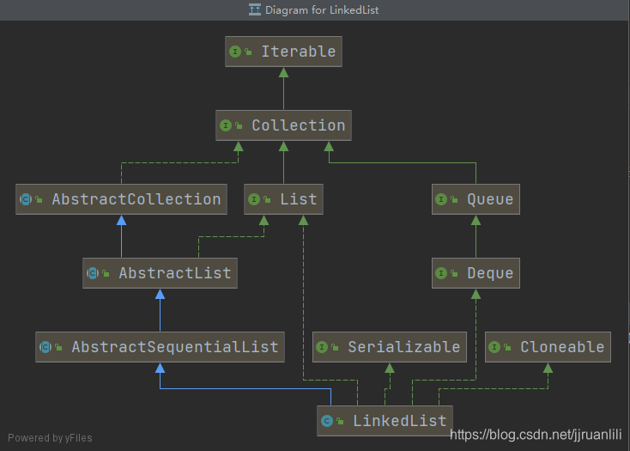Click the visibility lock icon on List
Viewport: 630px width, 451px height.
coord(267,200)
